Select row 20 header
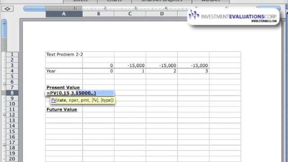This screenshot has height=162, width=288. pos(12,159)
